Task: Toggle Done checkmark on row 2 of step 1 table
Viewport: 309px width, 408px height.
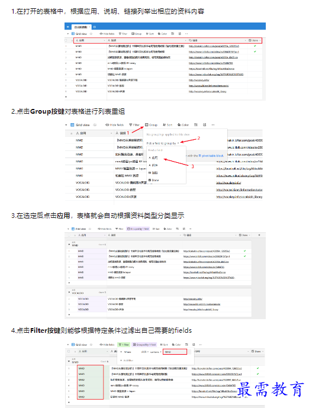Action: [x=255, y=52]
